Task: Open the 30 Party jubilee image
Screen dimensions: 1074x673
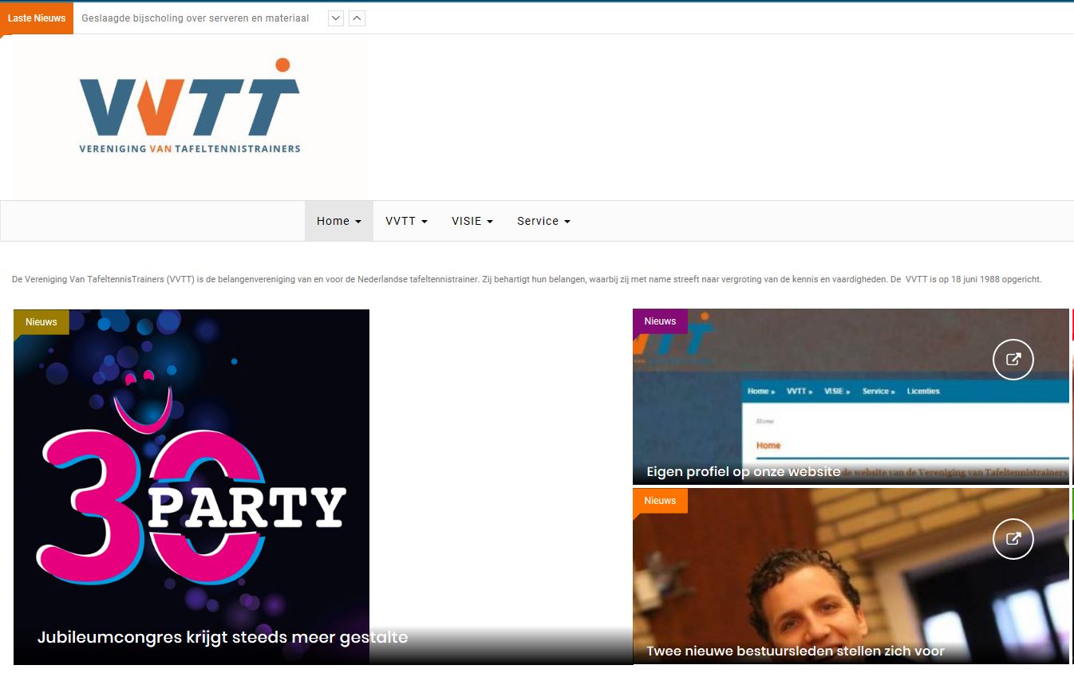Action: (x=192, y=486)
